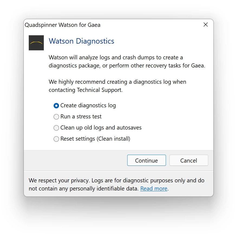Click the empty title bar area beside the window title
Screen dimensions: 235x236
coord(150,25)
